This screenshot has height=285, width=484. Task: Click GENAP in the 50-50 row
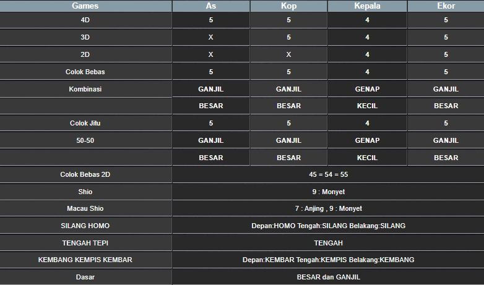(367, 140)
